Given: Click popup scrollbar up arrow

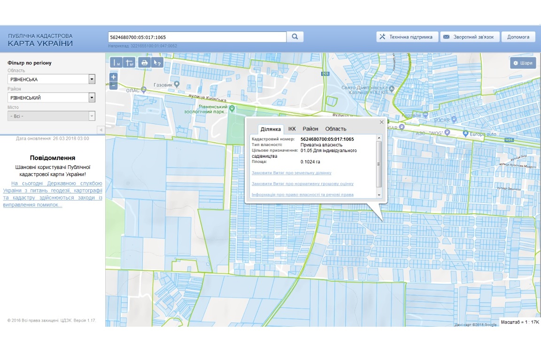Looking at the screenshot, I should 379,138.
